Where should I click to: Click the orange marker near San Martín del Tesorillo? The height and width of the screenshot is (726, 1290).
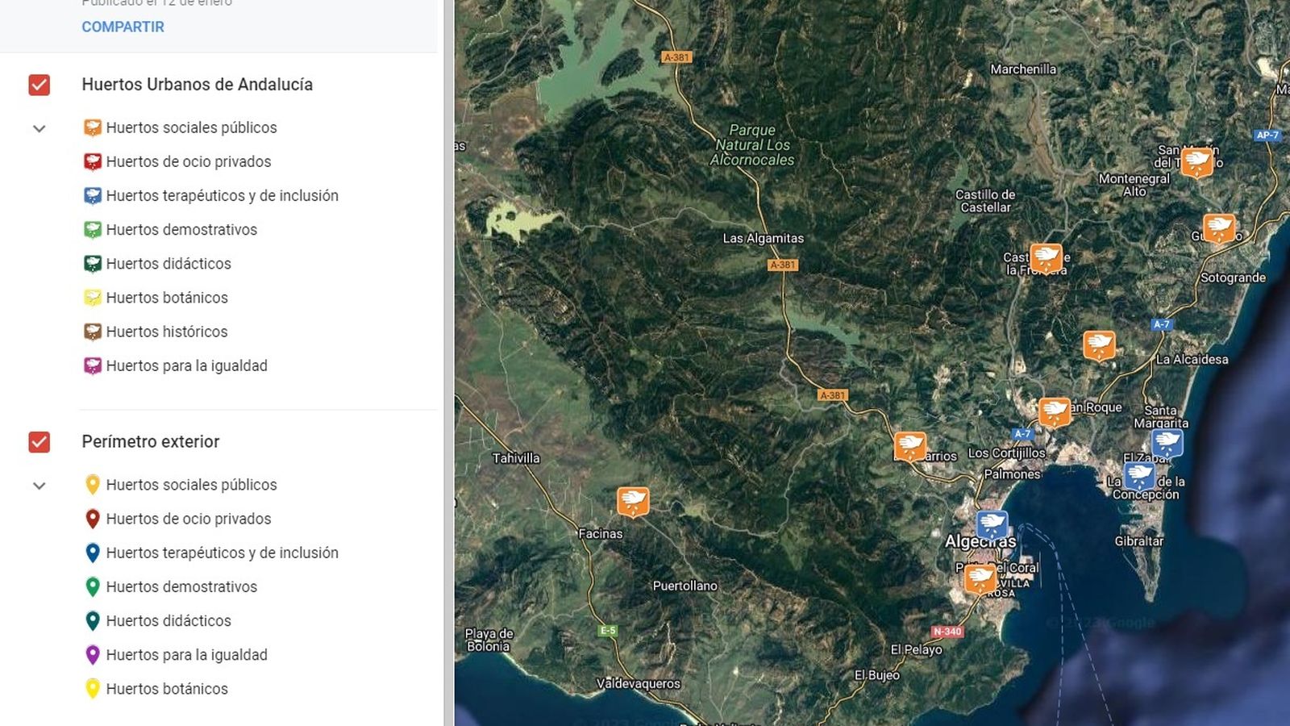pos(1196,161)
